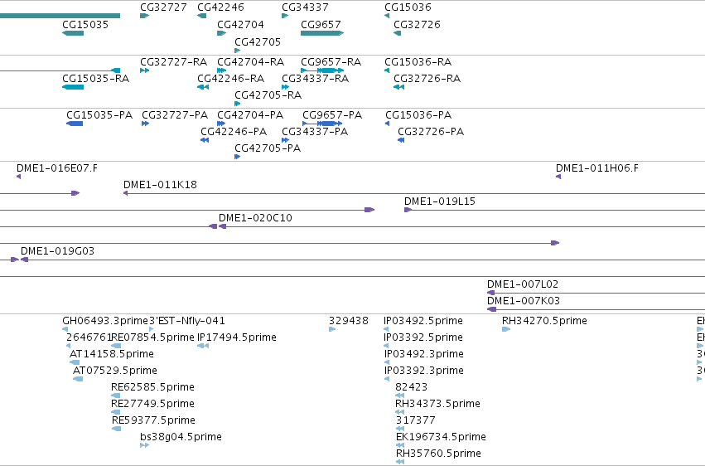Click the DME1-020C10 BAC label
Screen dimensions: 705x466
point(255,218)
